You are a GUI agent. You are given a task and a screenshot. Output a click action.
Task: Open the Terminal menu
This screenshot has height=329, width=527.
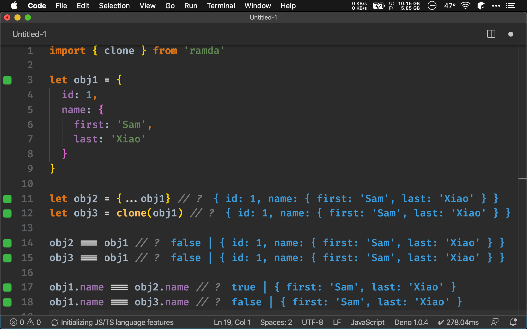click(221, 6)
